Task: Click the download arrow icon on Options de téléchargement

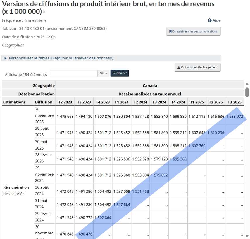Action: click(x=179, y=67)
